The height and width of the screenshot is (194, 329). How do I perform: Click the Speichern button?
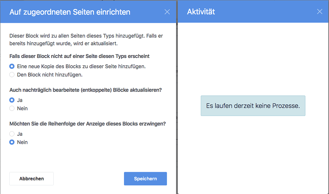[x=145, y=179]
